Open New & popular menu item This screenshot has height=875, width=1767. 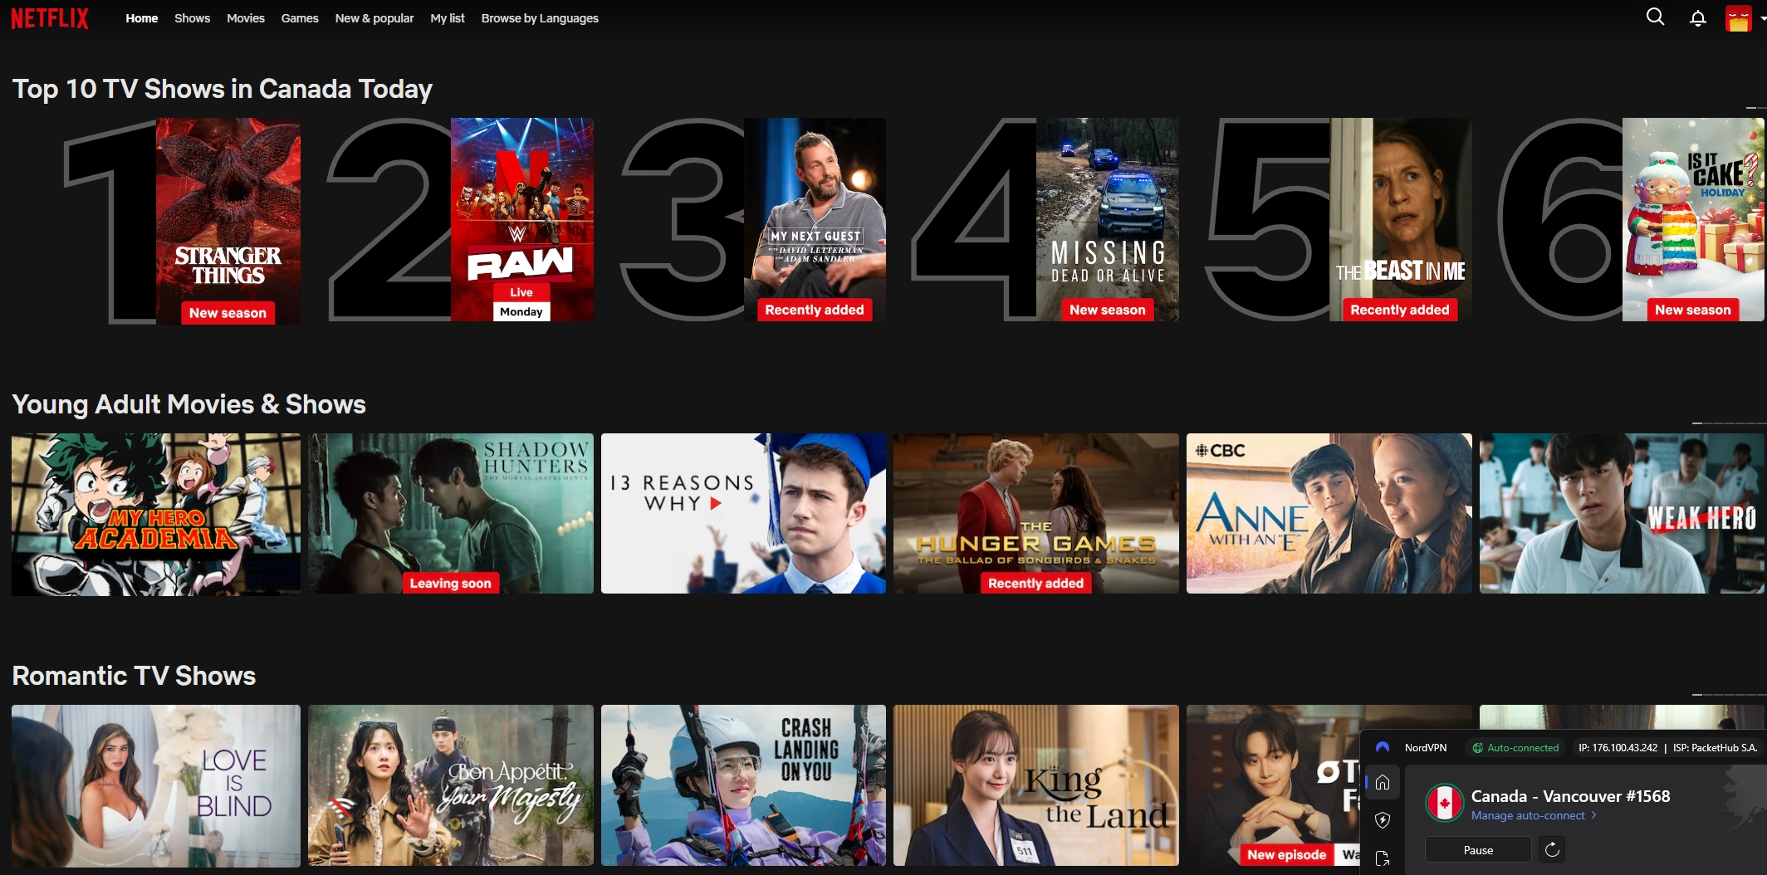[x=374, y=18]
